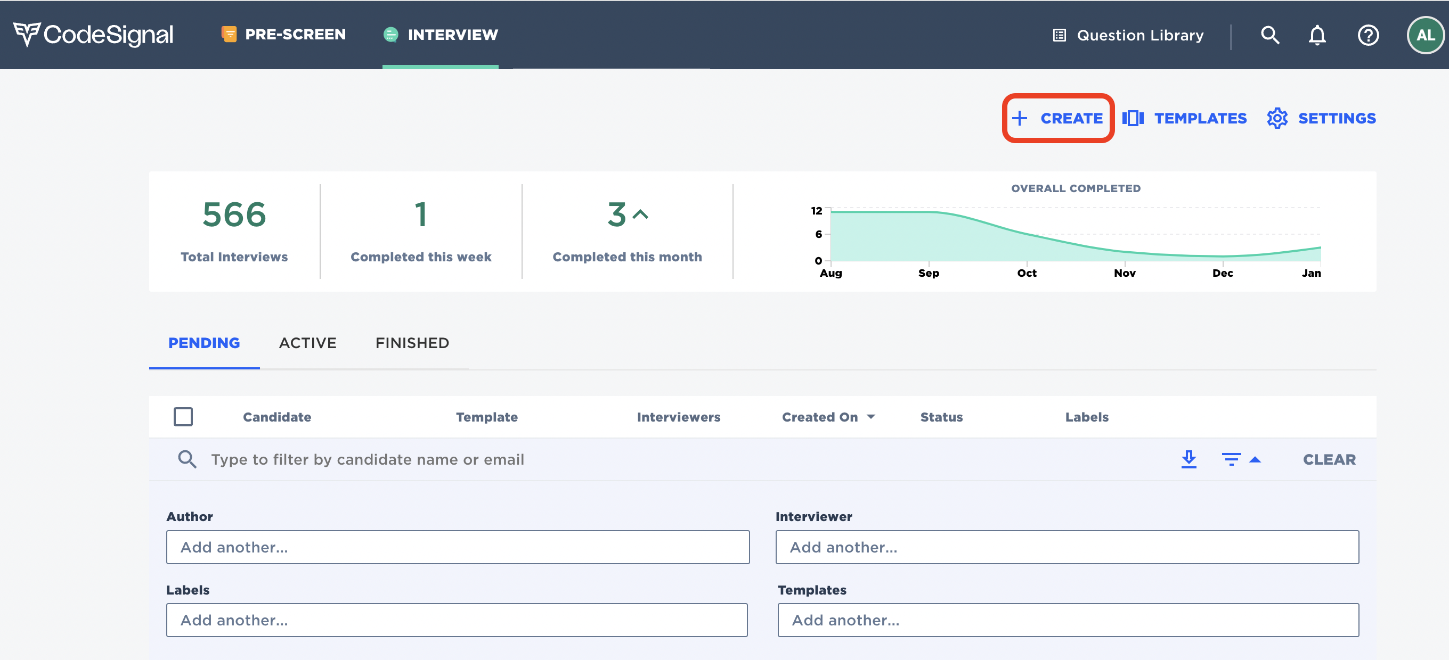Clear all applied filters
Viewport: 1449px width, 660px height.
pyautogui.click(x=1329, y=459)
